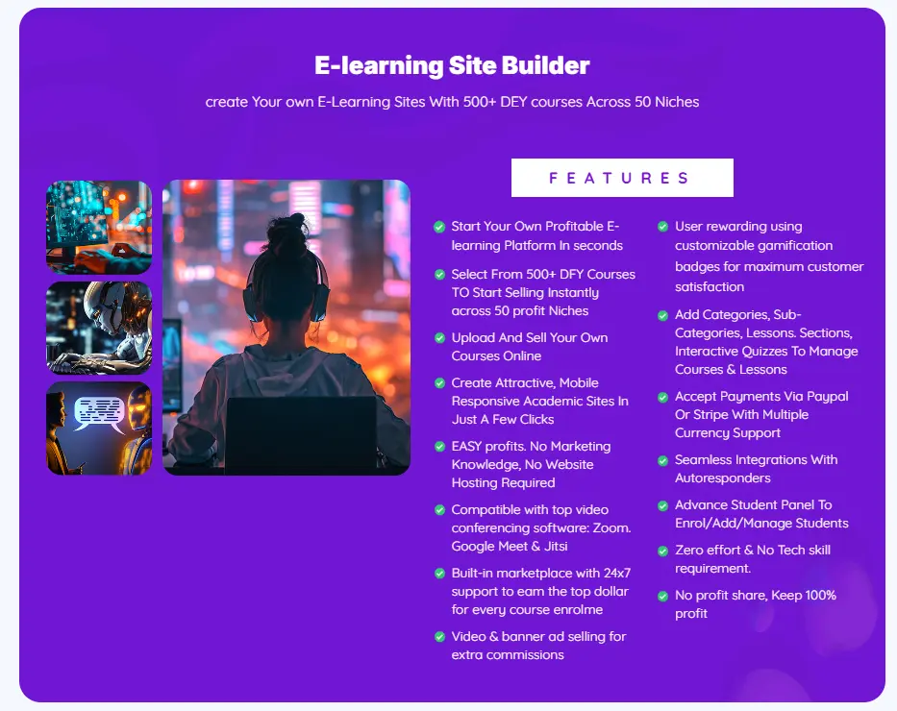The height and width of the screenshot is (711, 897).
Task: Click the "Advance Student Panel To Enrol/Add/Manage Students" text
Action: 761,514
